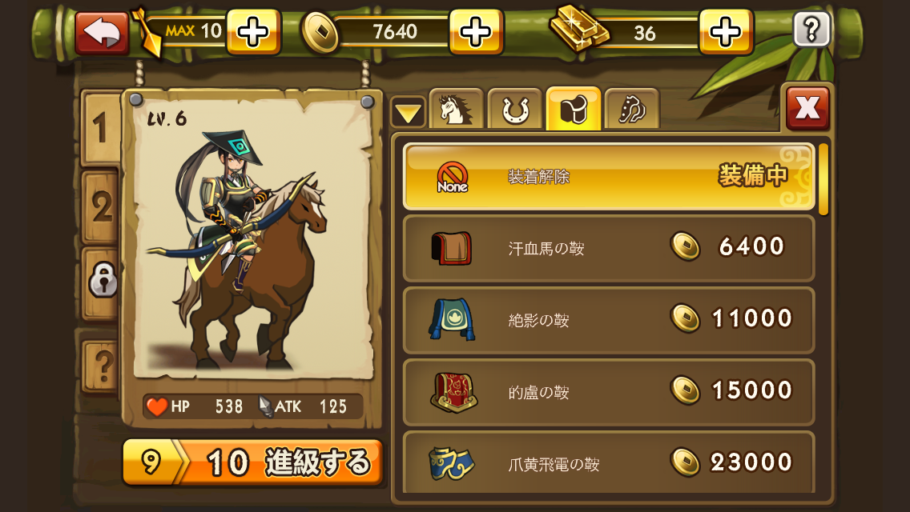Screen dimensions: 910x512
Task: Add coins using the plus button
Action: (476, 32)
